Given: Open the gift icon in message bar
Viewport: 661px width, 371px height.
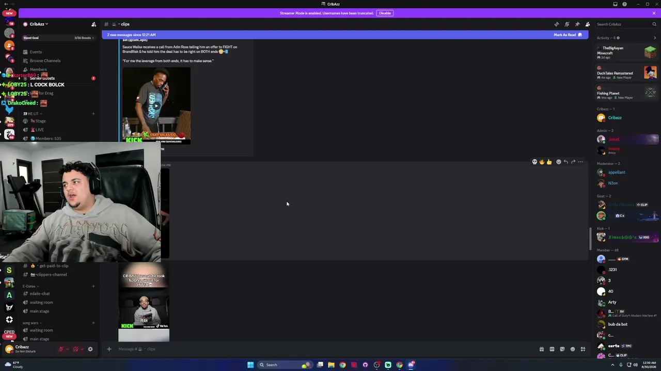Looking at the screenshot, I should click(x=542, y=349).
